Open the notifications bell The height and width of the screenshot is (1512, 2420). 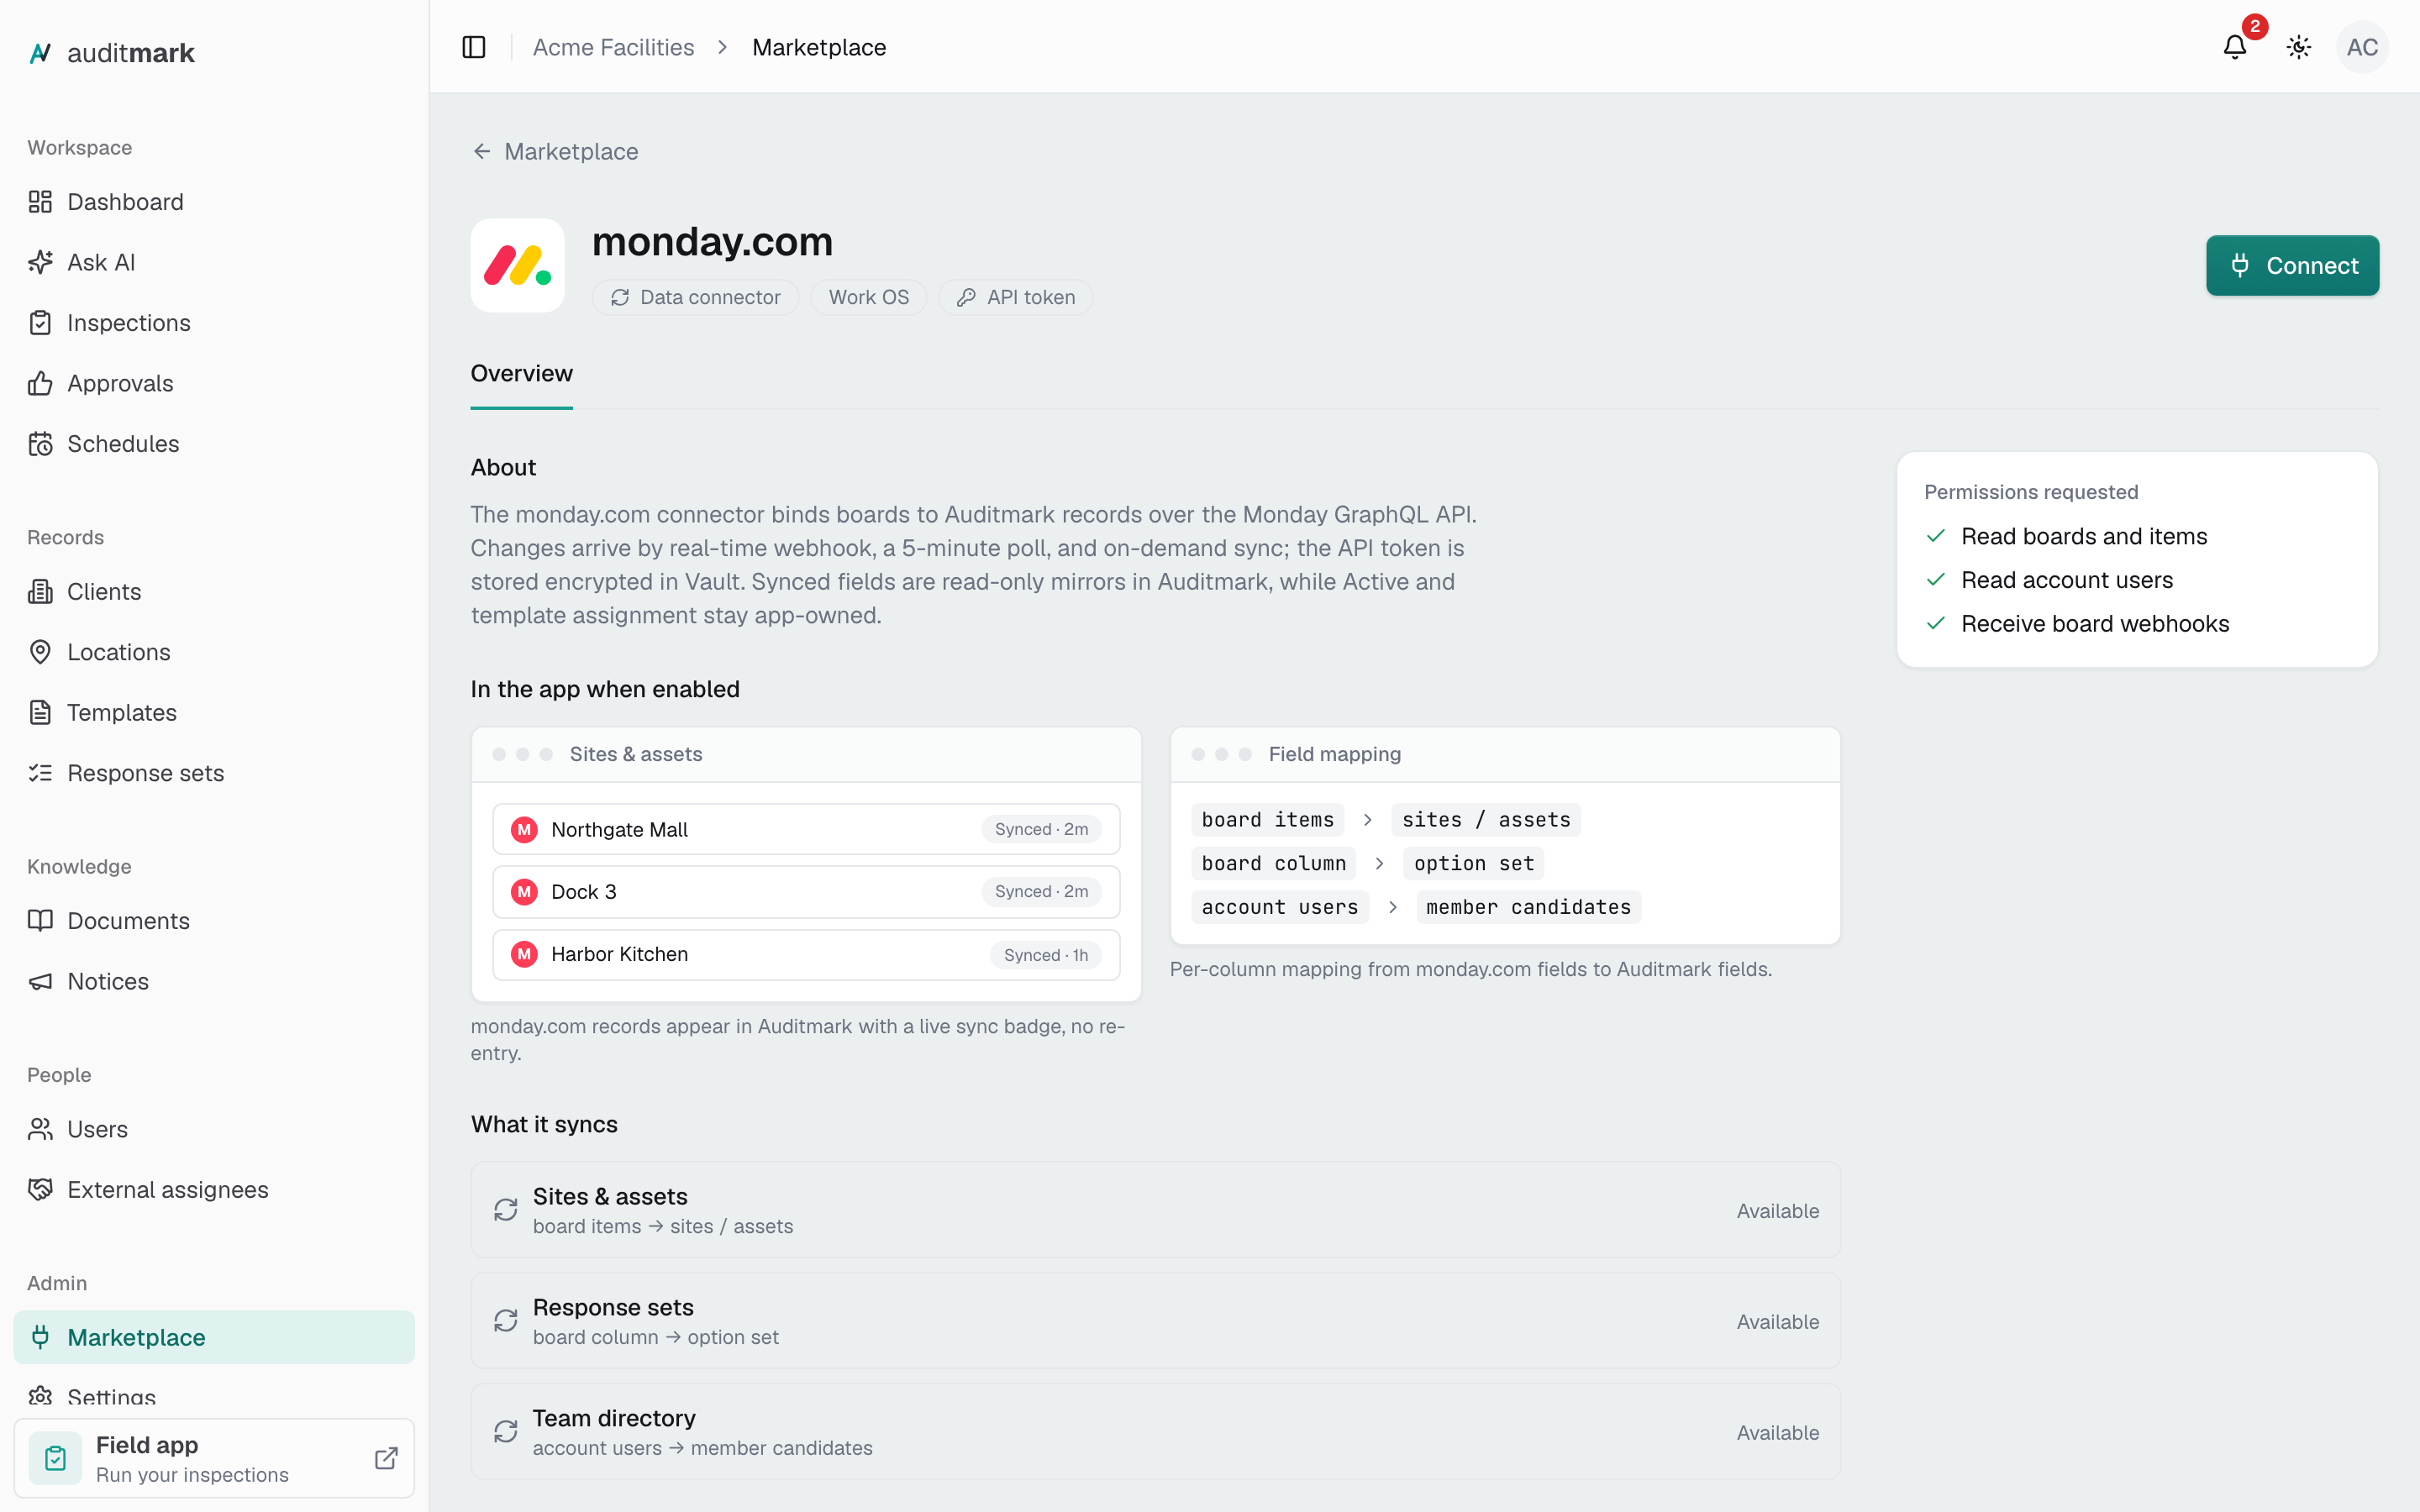2235,47
